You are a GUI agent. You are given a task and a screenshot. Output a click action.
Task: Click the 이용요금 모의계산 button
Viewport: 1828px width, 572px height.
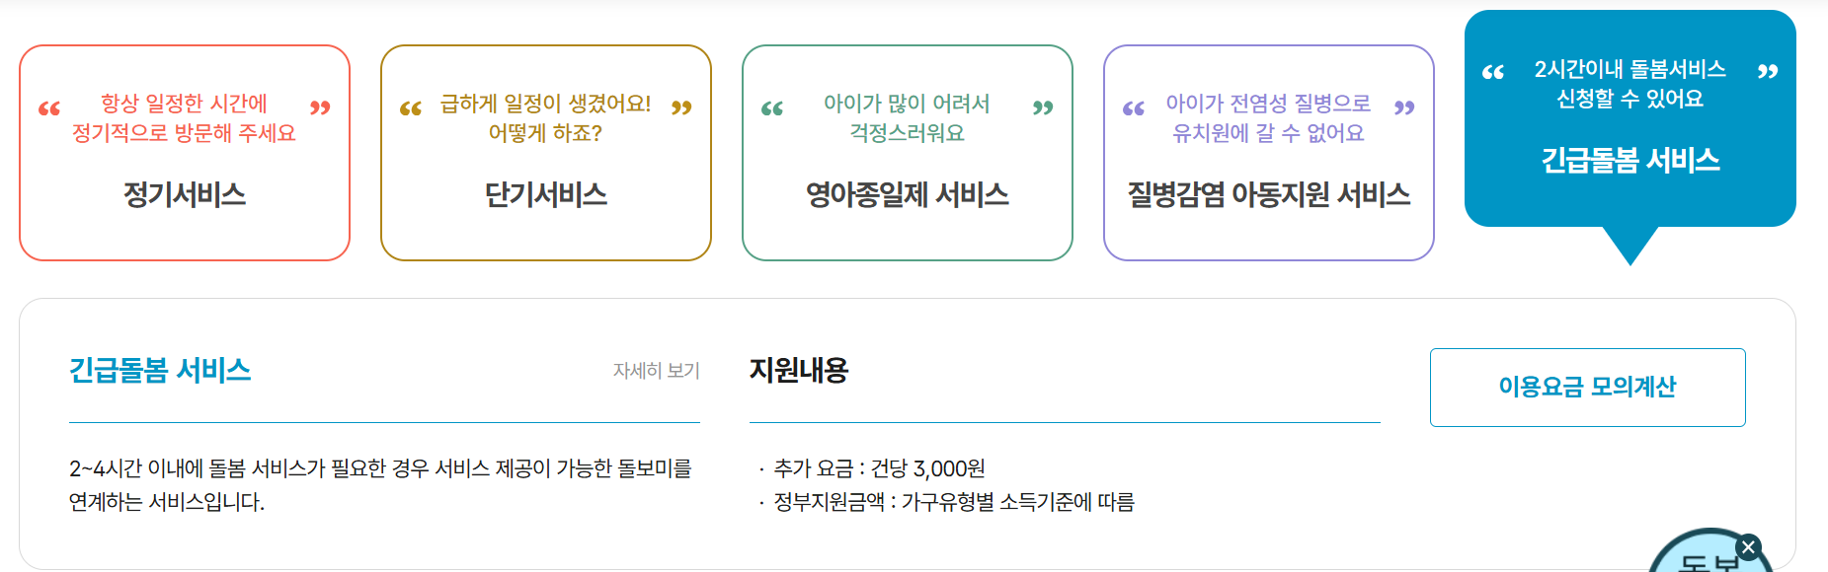tap(1587, 388)
